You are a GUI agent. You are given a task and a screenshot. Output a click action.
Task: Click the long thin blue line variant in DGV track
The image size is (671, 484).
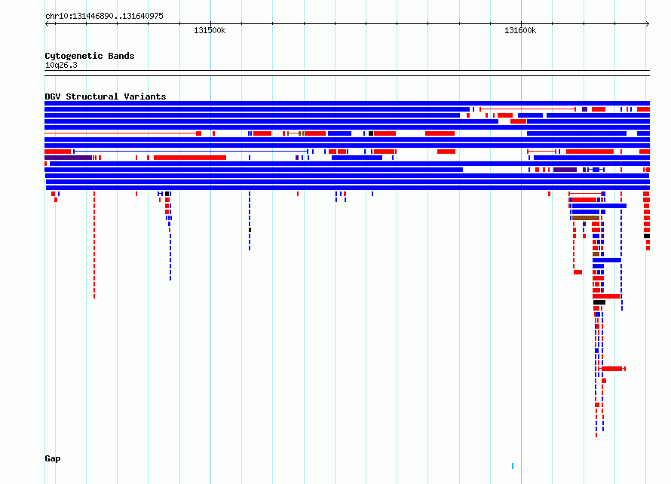191,152
